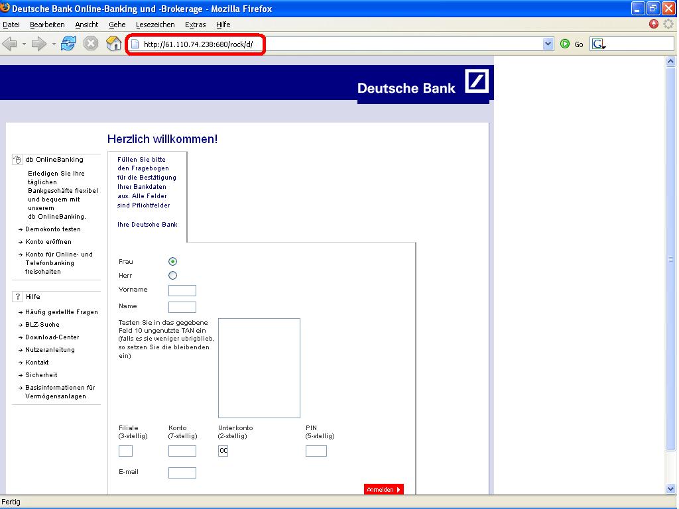Open the Home page icon

pyautogui.click(x=113, y=44)
